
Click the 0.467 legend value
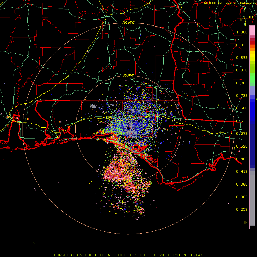point(242,159)
